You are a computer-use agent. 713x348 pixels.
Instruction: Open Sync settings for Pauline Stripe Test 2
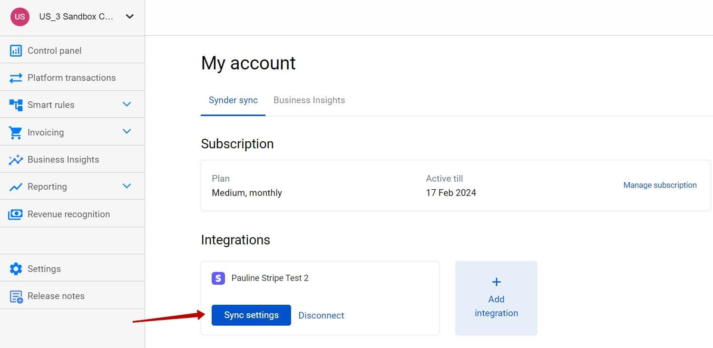(x=251, y=315)
